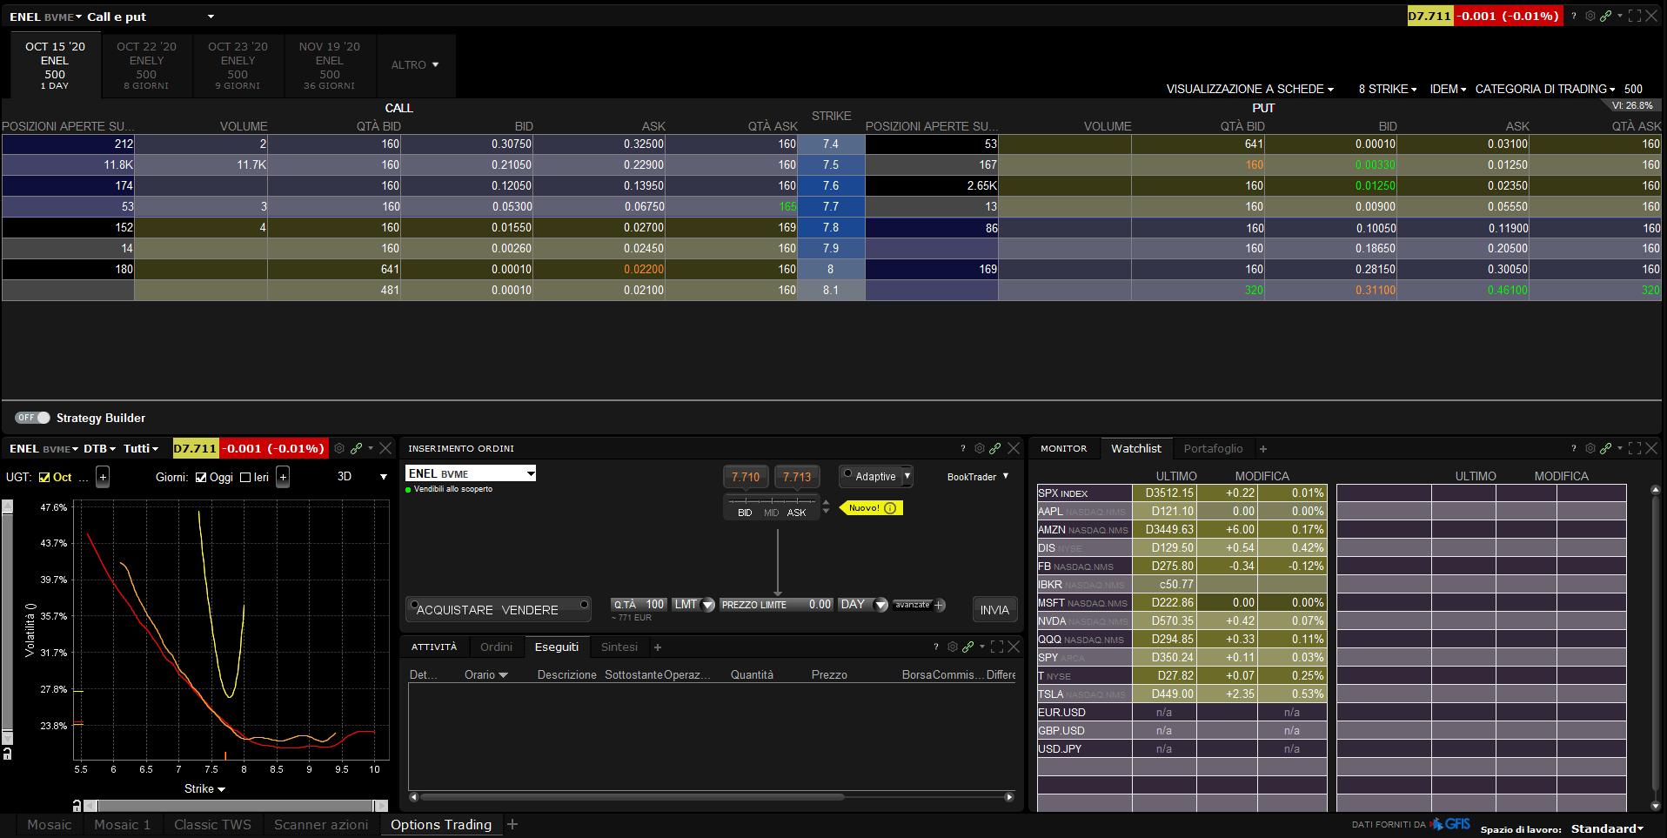Click the Nuovo! info icon
Screen dimensions: 1667x838
(x=890, y=508)
